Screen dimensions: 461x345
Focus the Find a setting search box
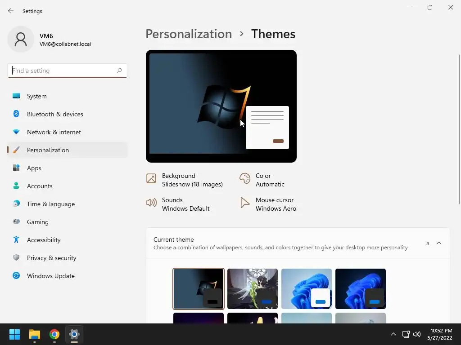click(x=68, y=71)
